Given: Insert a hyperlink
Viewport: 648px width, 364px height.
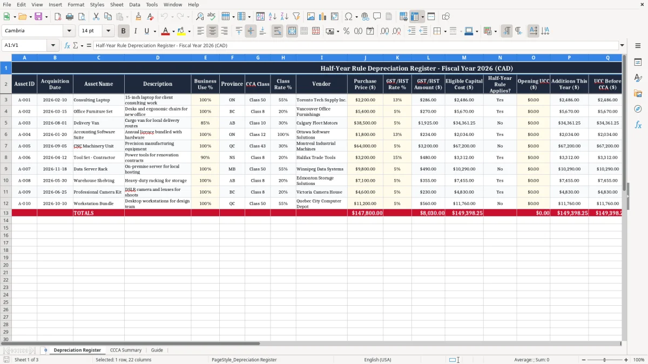Looking at the screenshot, I should click(365, 17).
